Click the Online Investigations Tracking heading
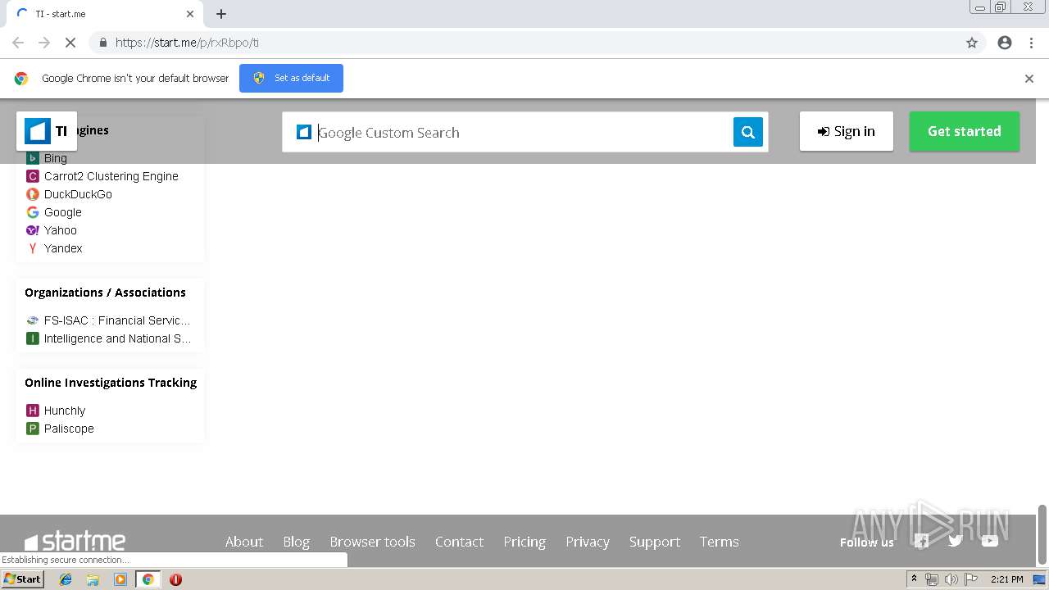1049x590 pixels. pos(111,383)
